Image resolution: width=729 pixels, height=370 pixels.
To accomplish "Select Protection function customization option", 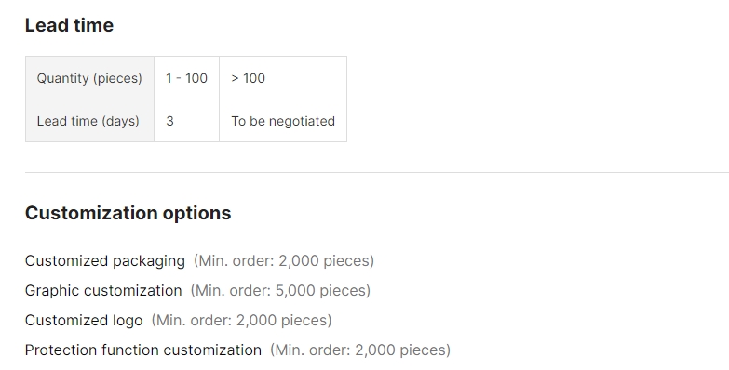I will click(x=143, y=350).
